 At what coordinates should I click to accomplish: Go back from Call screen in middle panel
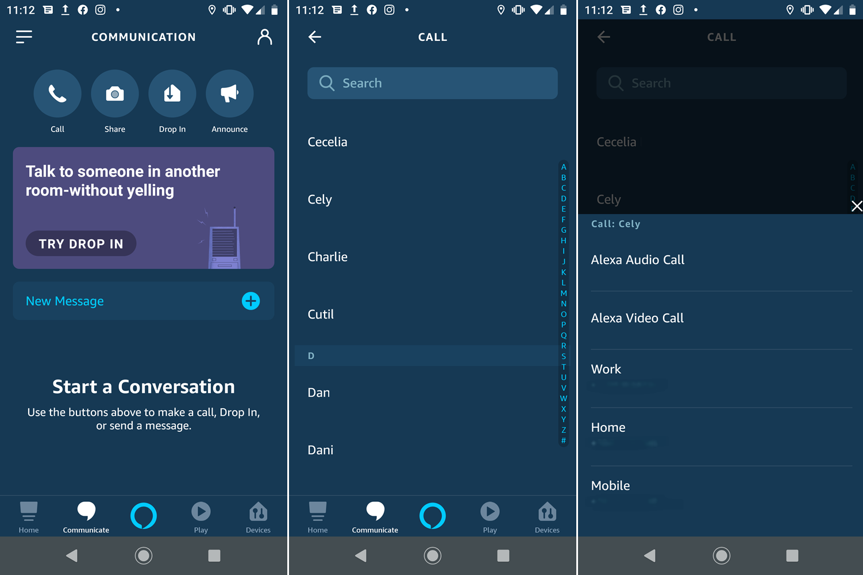pos(314,37)
